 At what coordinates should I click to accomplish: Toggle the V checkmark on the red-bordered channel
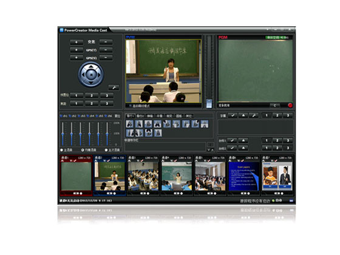pyautogui.click(x=75, y=161)
